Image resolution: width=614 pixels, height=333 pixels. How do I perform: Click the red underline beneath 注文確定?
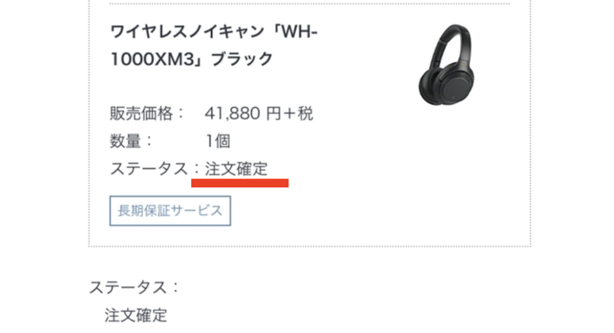point(240,183)
